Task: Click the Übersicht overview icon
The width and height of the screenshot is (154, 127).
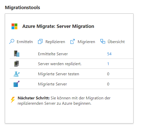Action: (103, 41)
